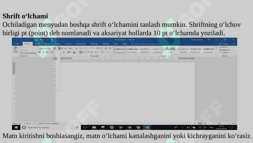Click the Increase Indent icon

click(x=101, y=48)
